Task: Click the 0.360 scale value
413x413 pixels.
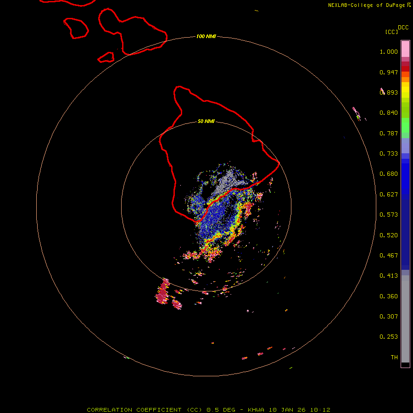Action: (x=389, y=296)
